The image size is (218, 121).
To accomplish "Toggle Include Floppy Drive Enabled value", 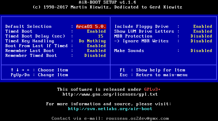I will pos(203,26).
